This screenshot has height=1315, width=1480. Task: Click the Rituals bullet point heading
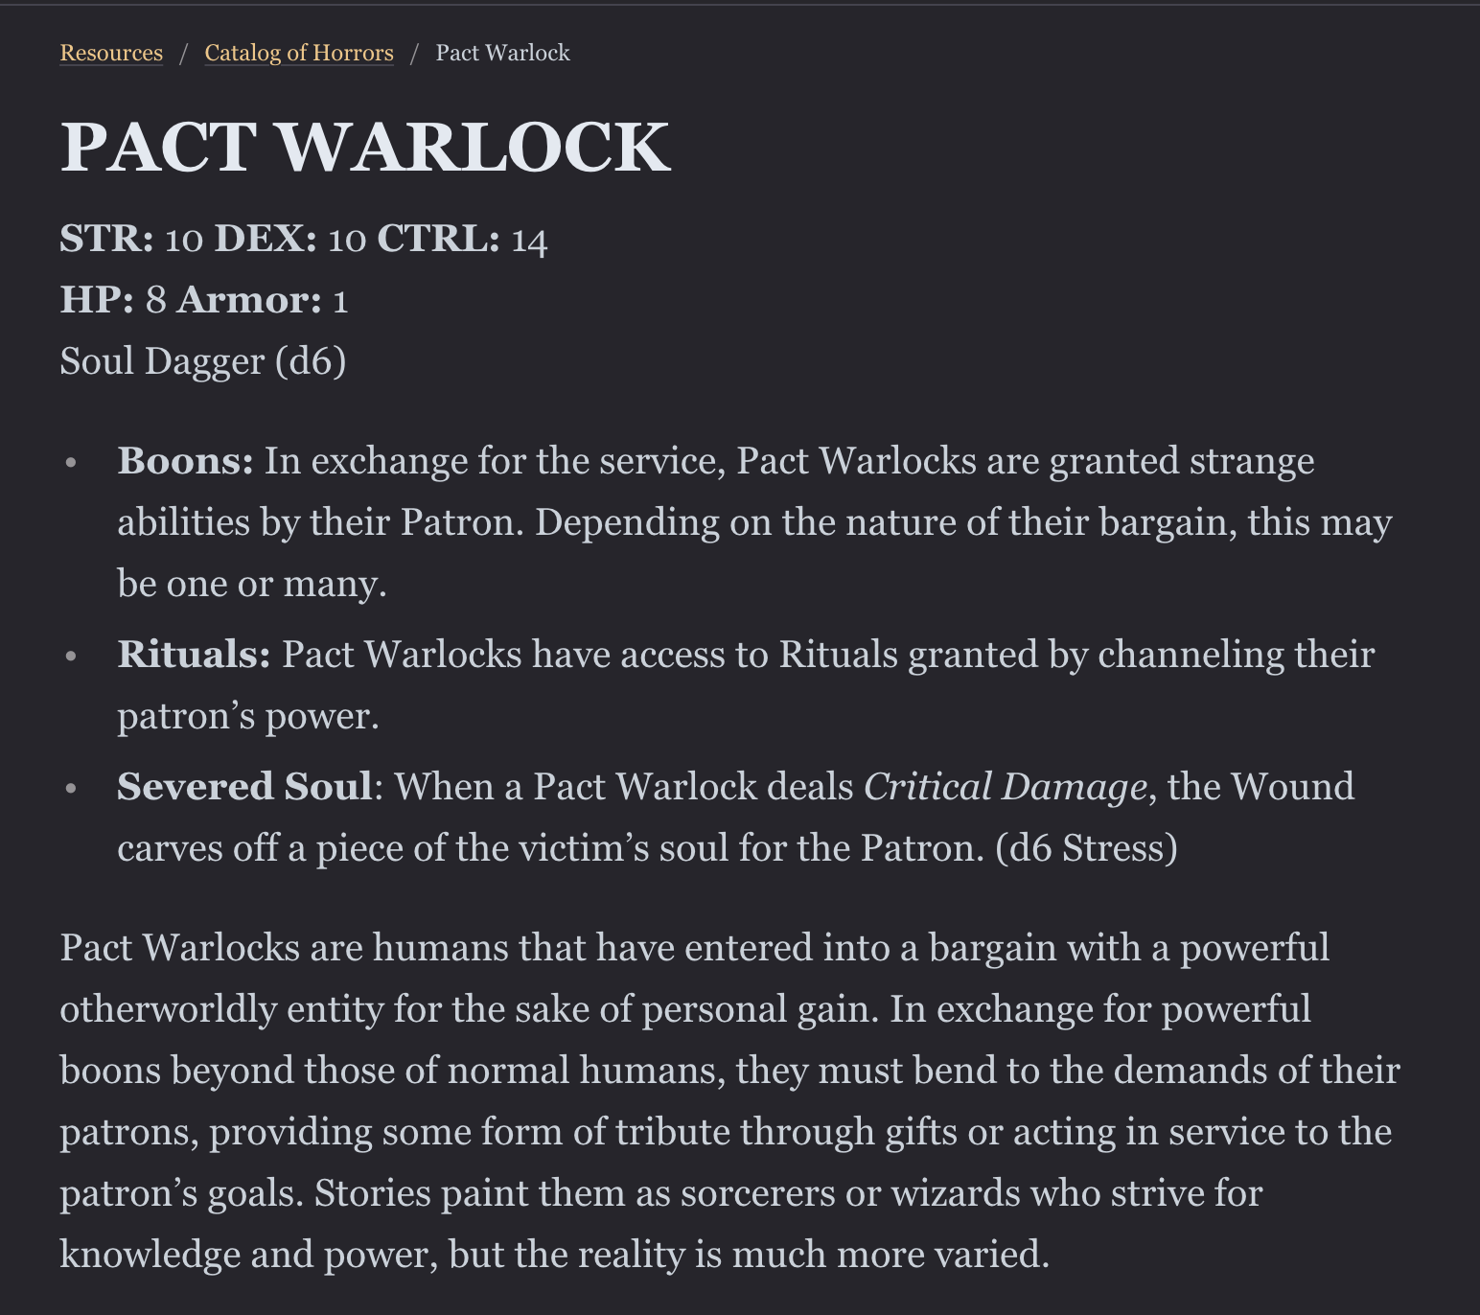pos(191,654)
